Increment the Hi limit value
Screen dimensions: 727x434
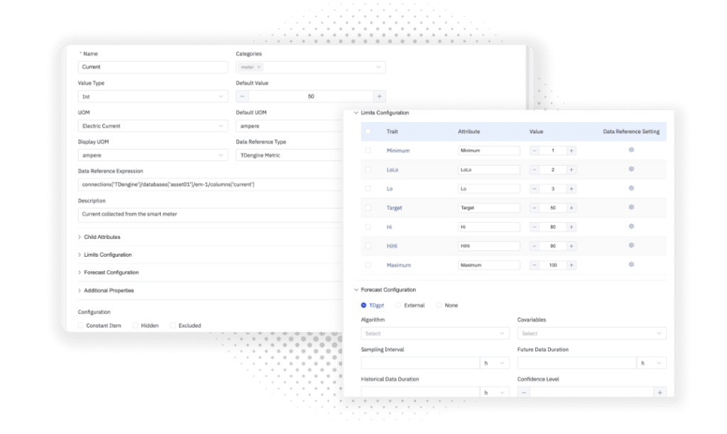click(x=572, y=227)
